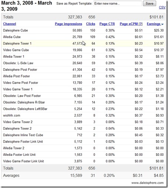Image resolution: width=168 pixels, height=188 pixels.
Task: Sort by Page CTR header
Action: pyautogui.click(x=107, y=24)
